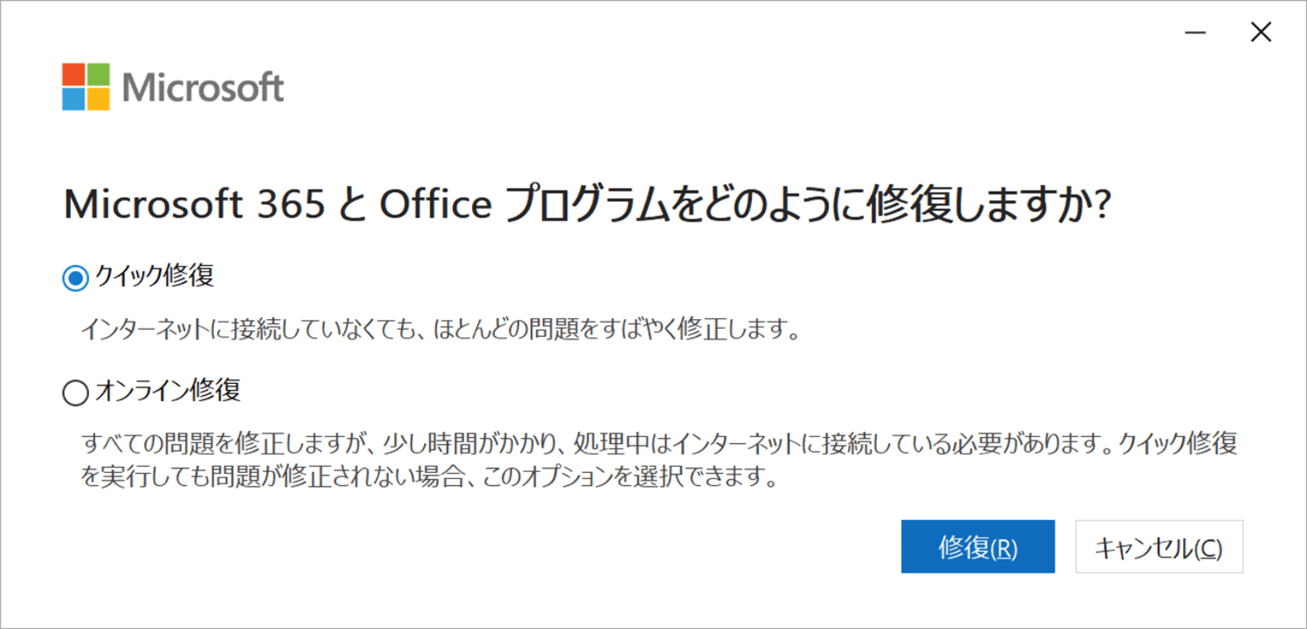
Task: Click the heading asking how to repair
Action: pos(588,204)
